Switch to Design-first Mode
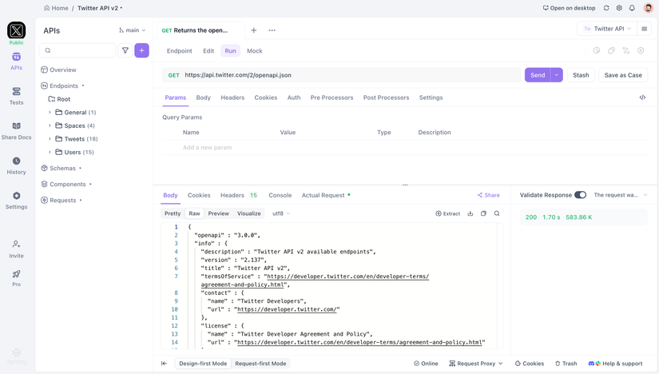This screenshot has width=659, height=374. coord(203,364)
